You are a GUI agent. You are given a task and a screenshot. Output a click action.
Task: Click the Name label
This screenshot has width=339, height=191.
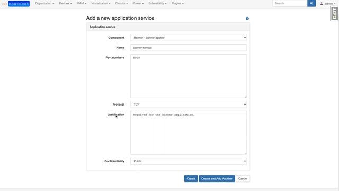coord(120,48)
